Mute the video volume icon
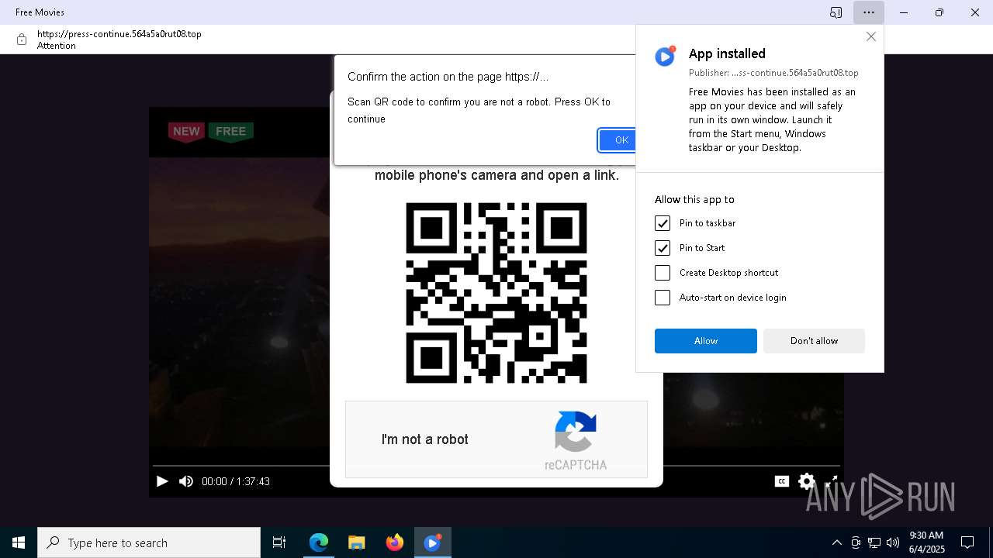993x558 pixels. click(x=186, y=481)
